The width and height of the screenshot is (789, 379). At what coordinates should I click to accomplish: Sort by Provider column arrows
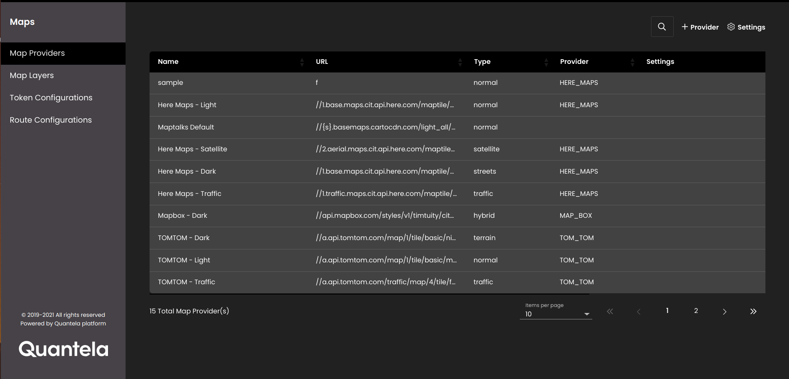click(x=632, y=62)
